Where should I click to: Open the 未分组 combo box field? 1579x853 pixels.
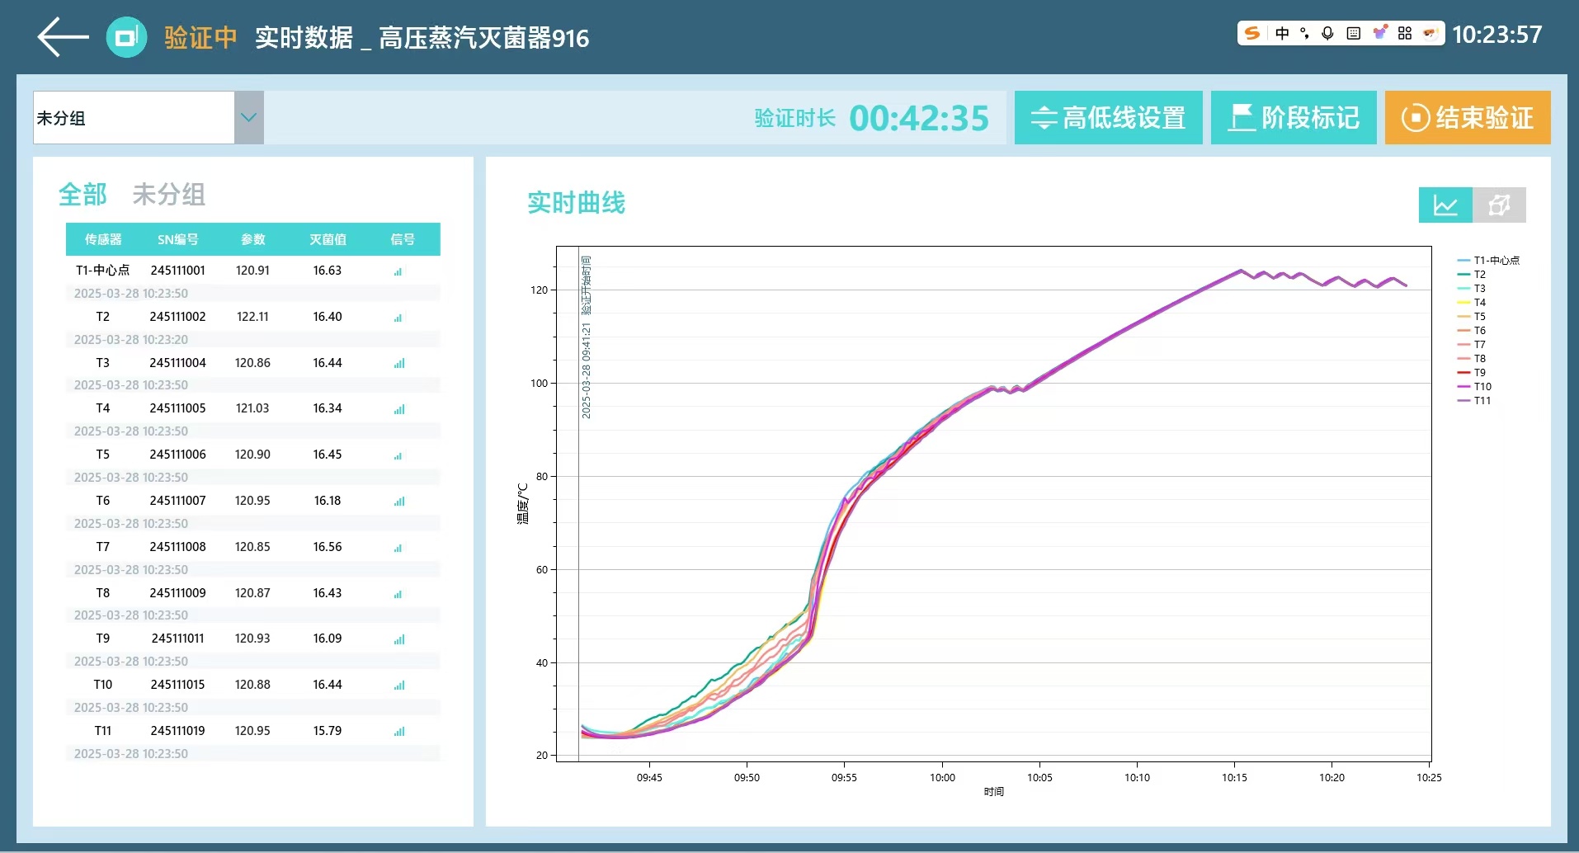tap(134, 117)
